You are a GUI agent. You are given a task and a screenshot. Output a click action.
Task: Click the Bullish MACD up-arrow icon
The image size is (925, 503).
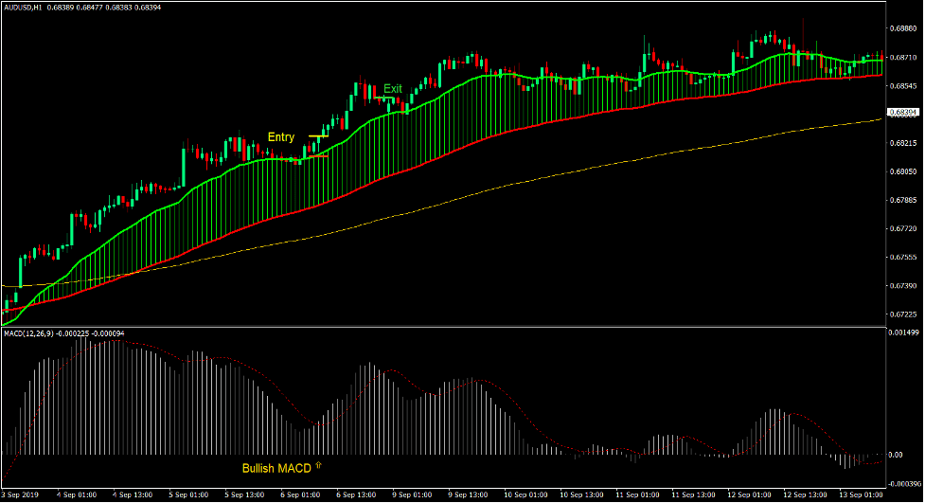(318, 467)
